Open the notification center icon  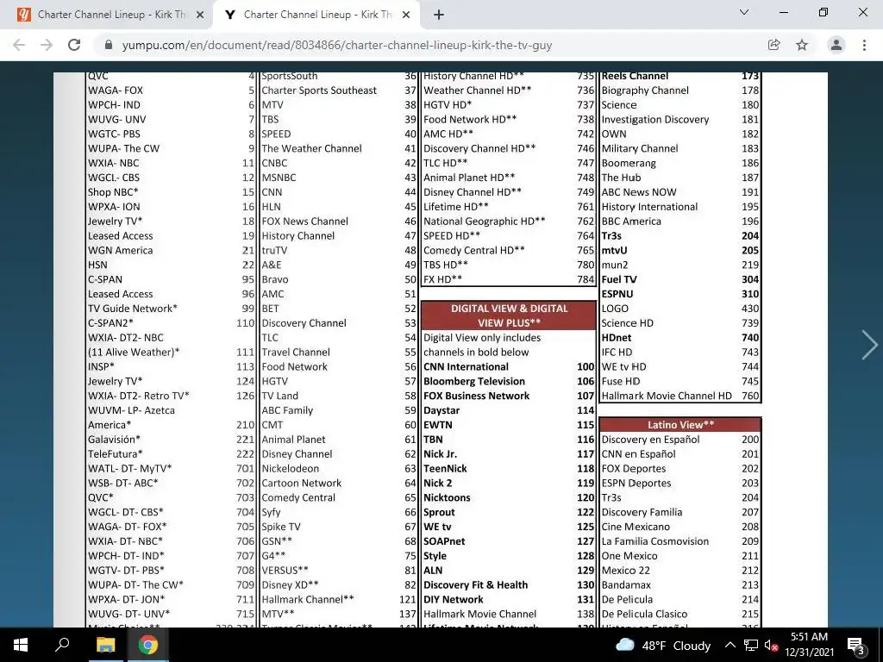tap(855, 645)
